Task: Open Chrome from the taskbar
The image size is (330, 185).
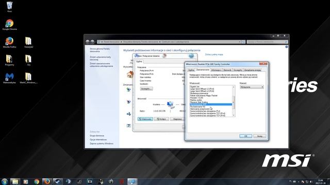Action: click(37, 181)
